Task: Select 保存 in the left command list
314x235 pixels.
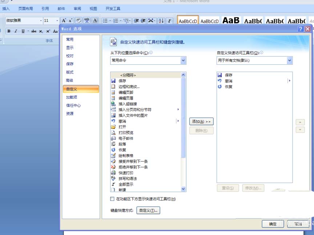Action: pyautogui.click(x=146, y=81)
